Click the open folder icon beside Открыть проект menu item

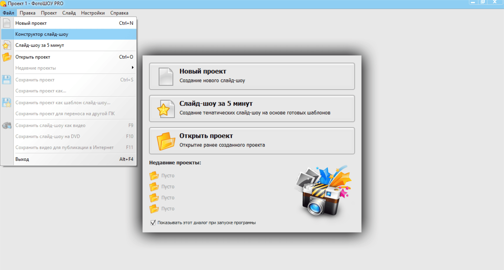(7, 57)
